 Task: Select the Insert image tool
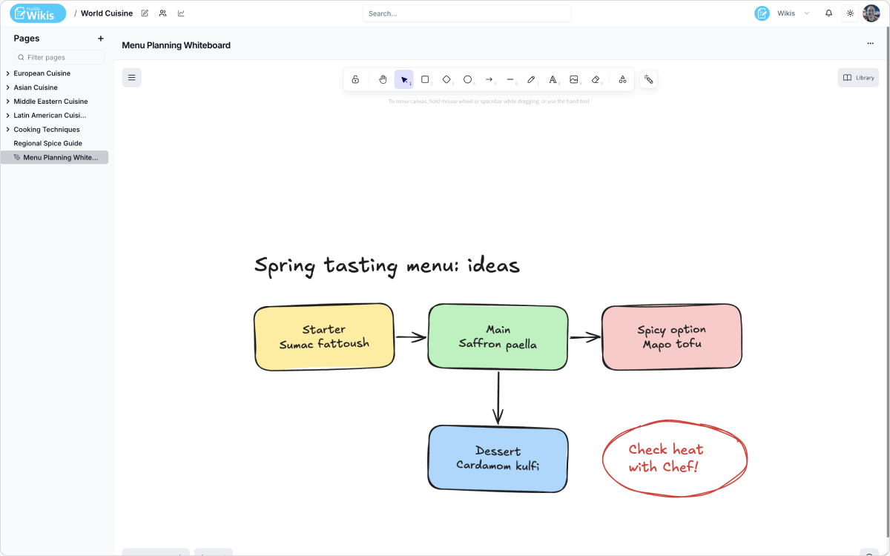(x=574, y=79)
